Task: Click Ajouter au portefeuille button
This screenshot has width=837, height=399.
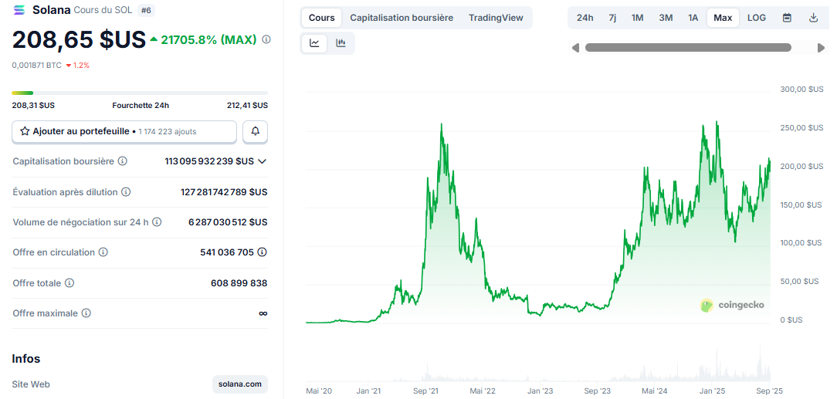Action: (x=124, y=131)
